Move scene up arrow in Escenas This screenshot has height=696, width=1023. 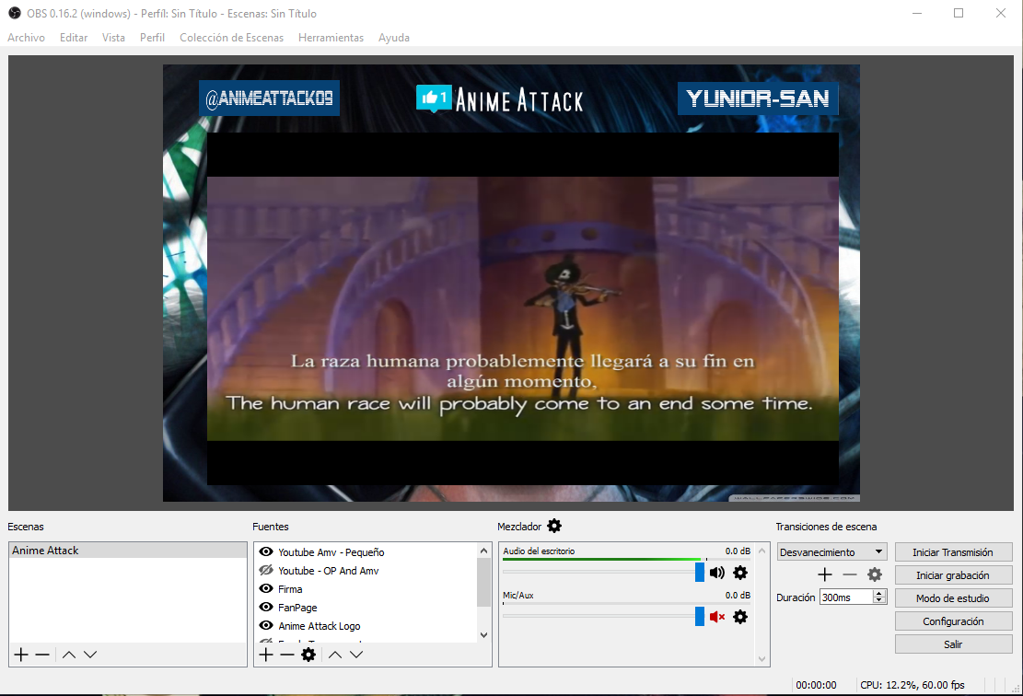(x=69, y=655)
